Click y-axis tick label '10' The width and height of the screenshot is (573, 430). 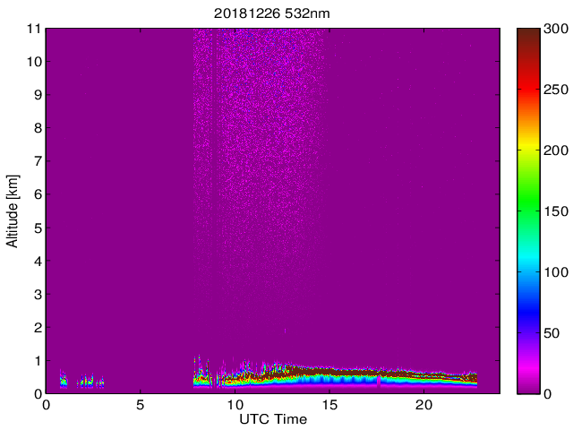[x=34, y=62]
